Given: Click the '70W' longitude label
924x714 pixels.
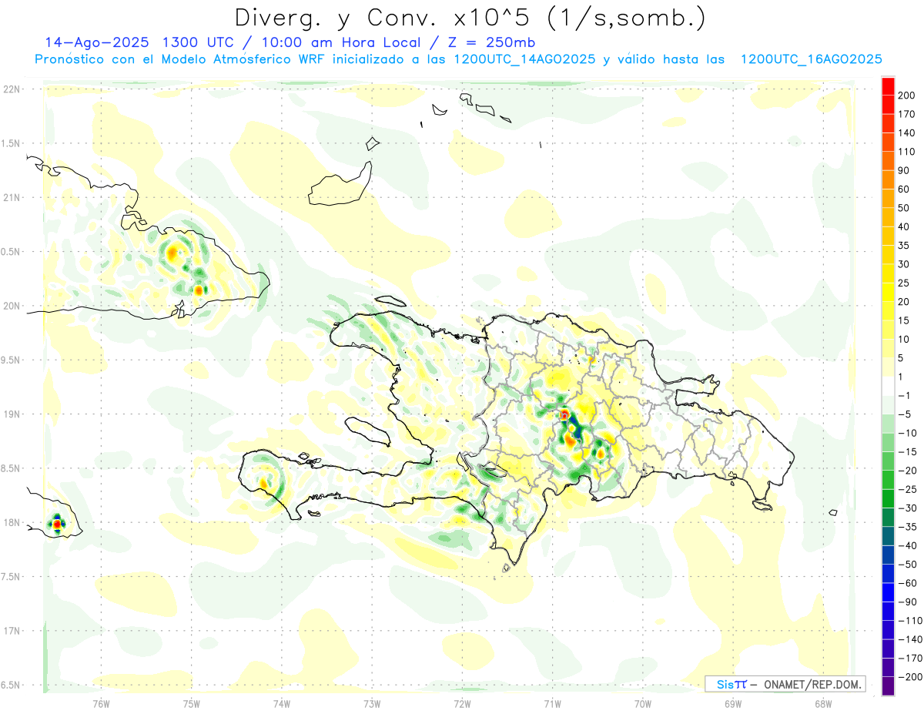Looking at the screenshot, I should pyautogui.click(x=642, y=703).
